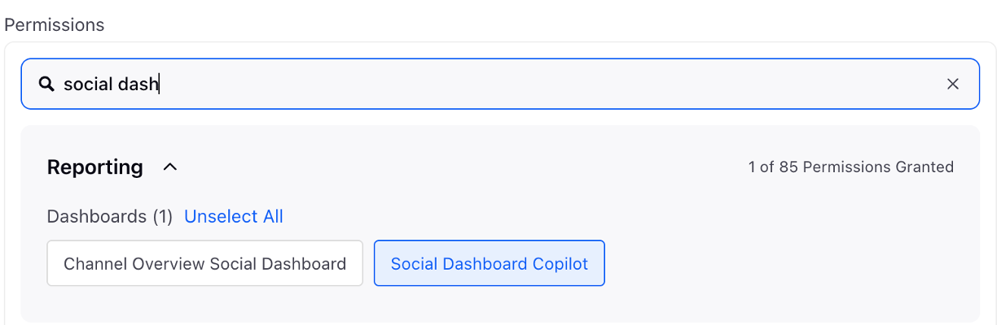Click the 1 of 85 Permissions Granted counter
This screenshot has width=997, height=325.
[850, 167]
